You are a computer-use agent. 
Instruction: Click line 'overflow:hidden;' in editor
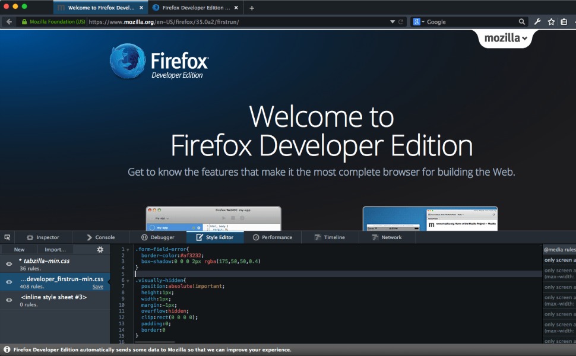[x=164, y=311]
